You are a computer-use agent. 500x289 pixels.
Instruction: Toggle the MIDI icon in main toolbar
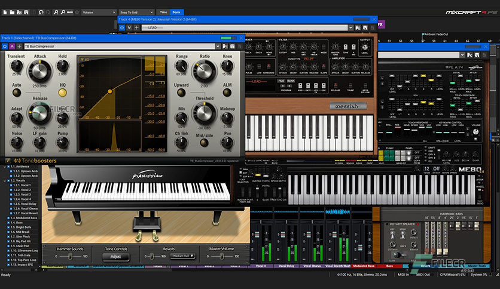pyautogui.click(x=70, y=13)
